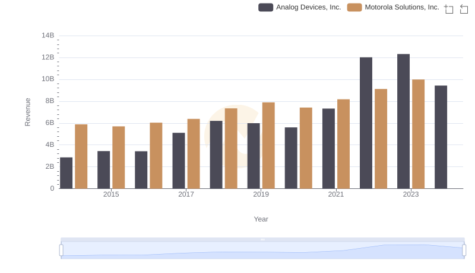Grab the left handle of the range slider
This screenshot has width=475, height=273.
pos(61,250)
